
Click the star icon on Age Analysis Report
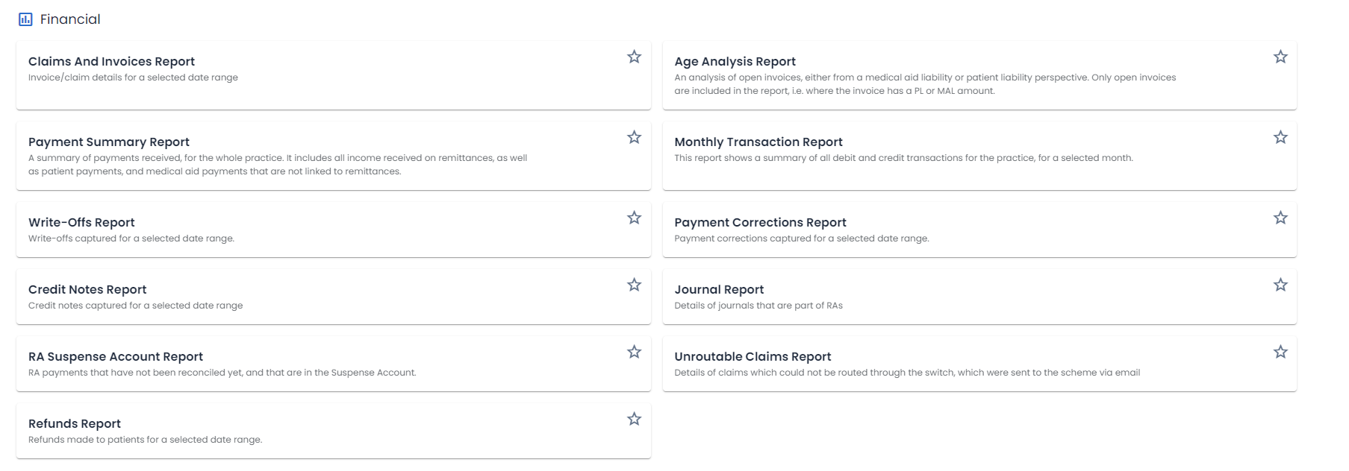click(x=1281, y=57)
